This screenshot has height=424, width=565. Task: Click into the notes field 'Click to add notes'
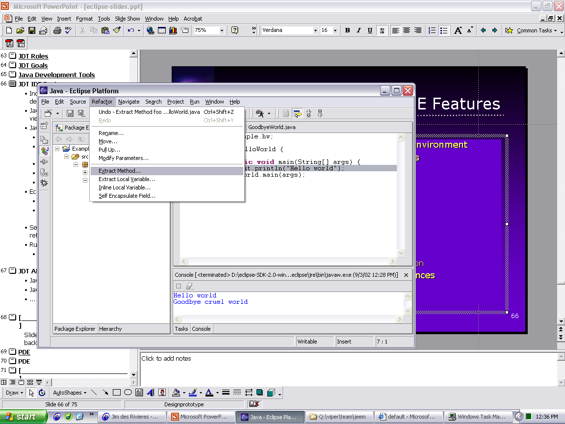349,369
